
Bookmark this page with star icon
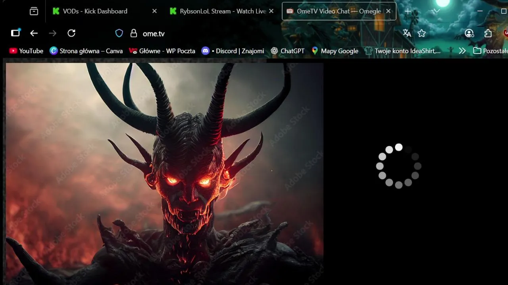(421, 33)
